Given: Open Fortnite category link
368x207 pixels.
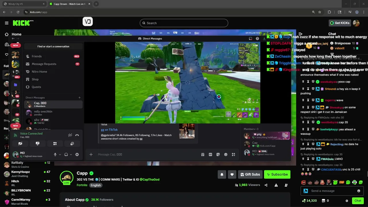Looking at the screenshot, I should 82,185.
